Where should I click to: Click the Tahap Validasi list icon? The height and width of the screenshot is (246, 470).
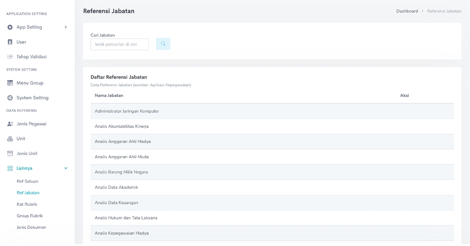9,56
